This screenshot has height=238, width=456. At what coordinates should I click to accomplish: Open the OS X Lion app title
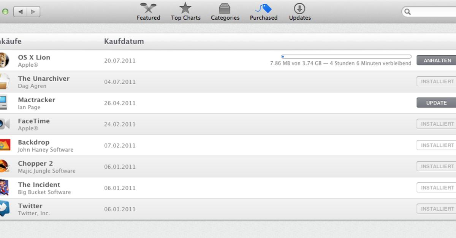pos(34,57)
